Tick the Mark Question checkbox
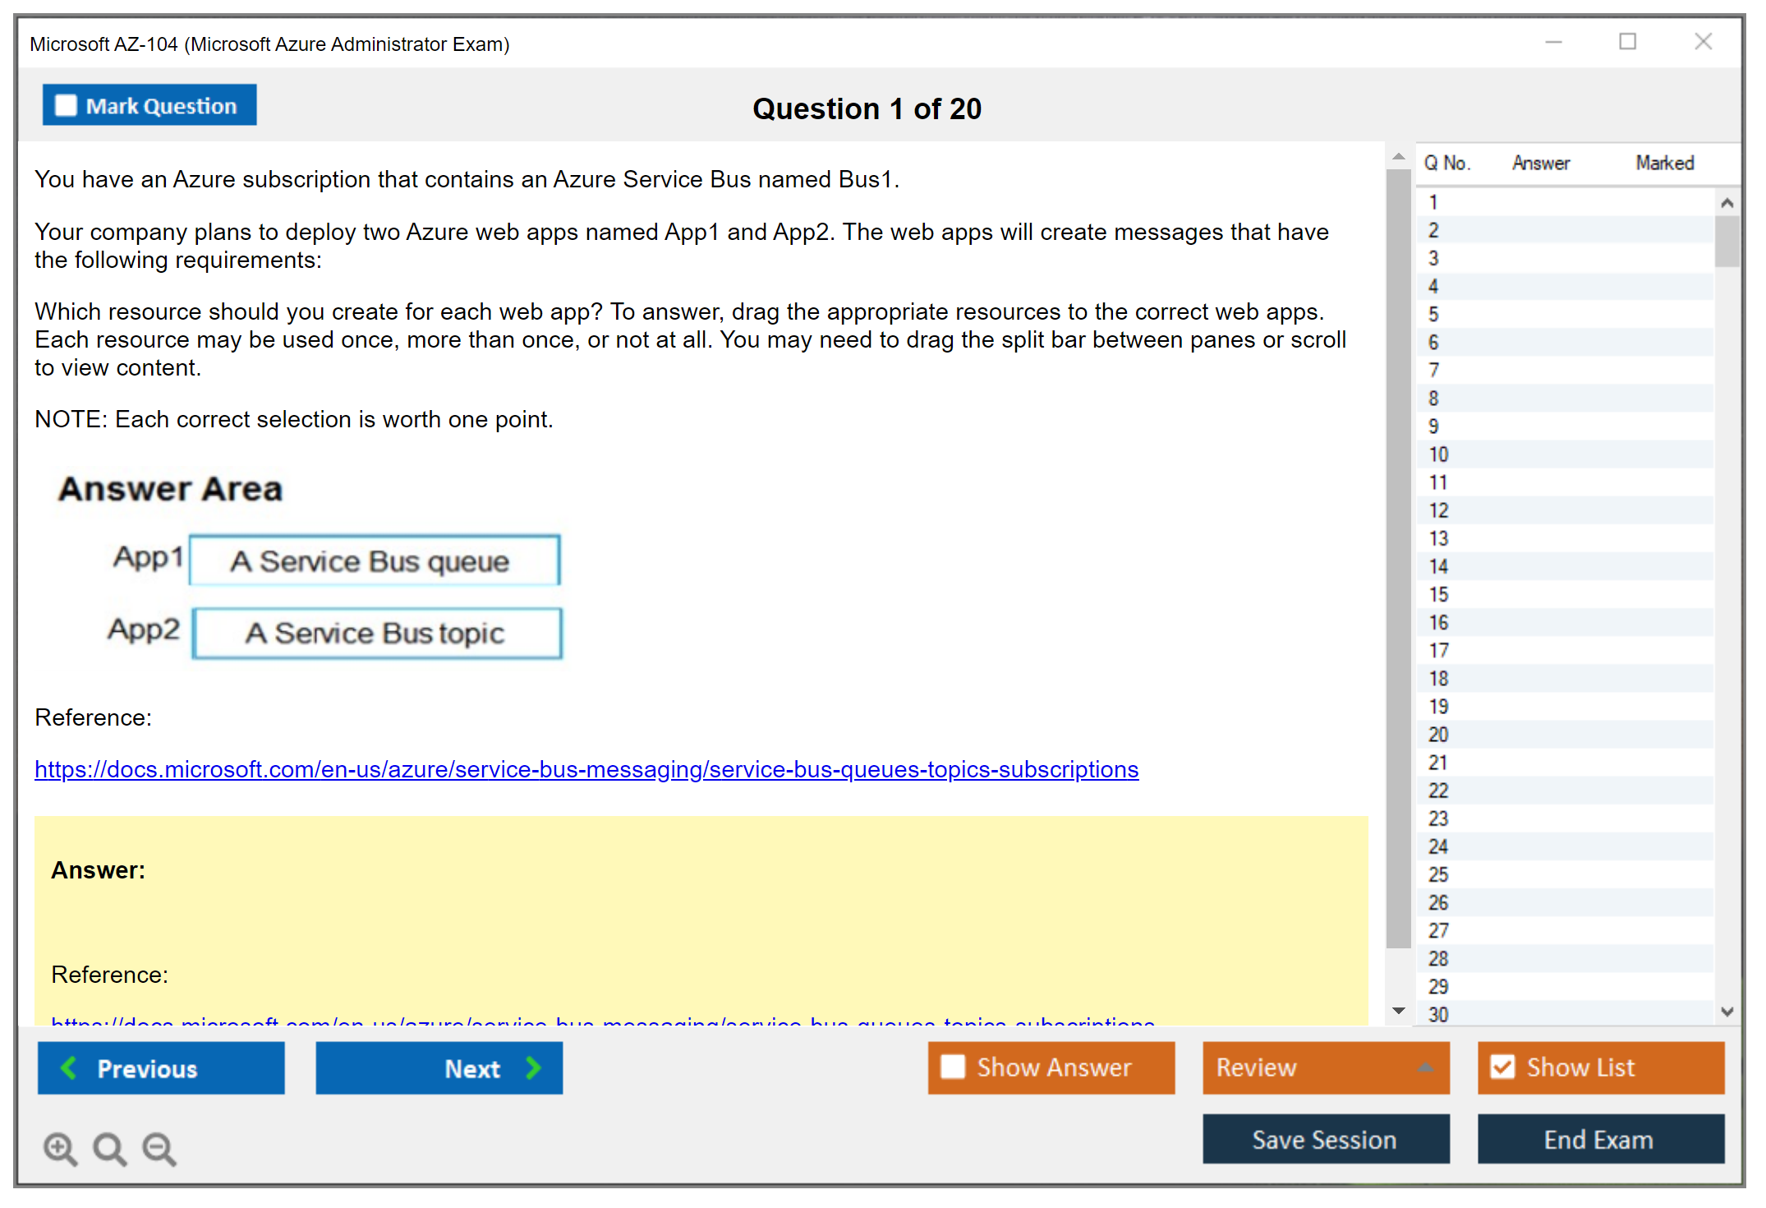This screenshot has height=1208, width=1766. 66,105
